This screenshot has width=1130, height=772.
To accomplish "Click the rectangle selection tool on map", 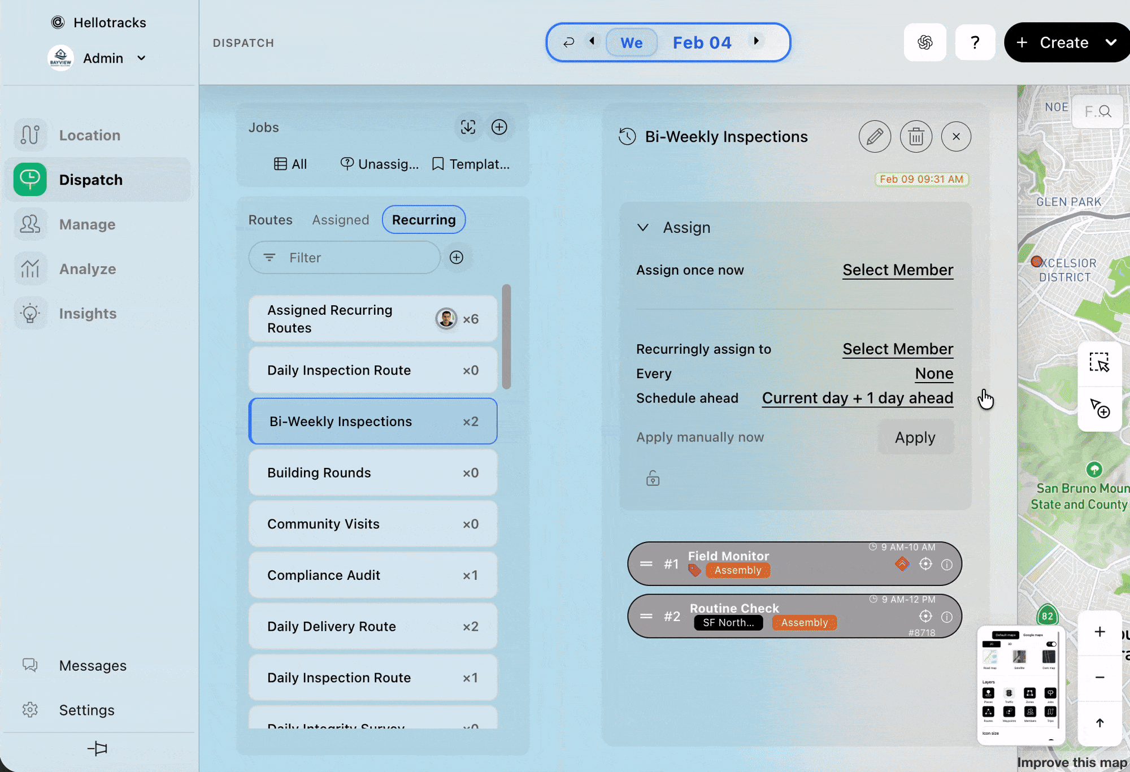I will point(1099,363).
